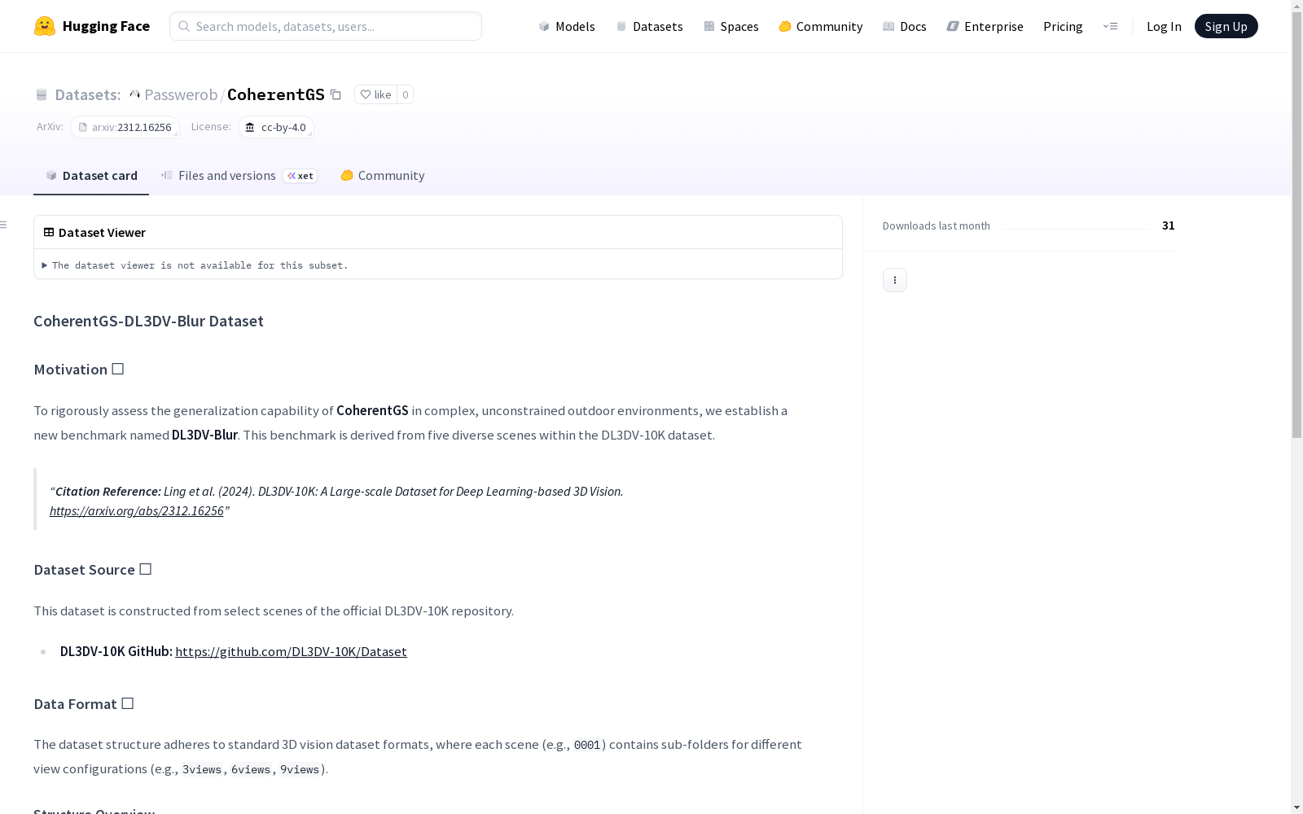
Task: Click the search magnifier icon
Action: pos(184,26)
